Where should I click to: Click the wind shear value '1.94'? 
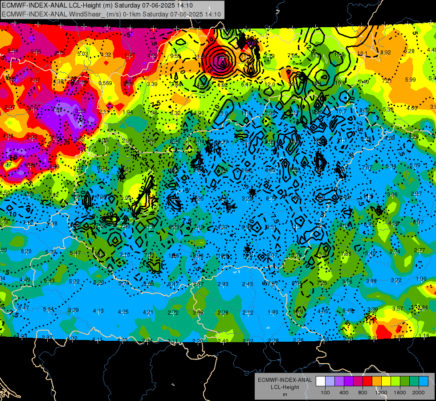click(x=128, y=112)
